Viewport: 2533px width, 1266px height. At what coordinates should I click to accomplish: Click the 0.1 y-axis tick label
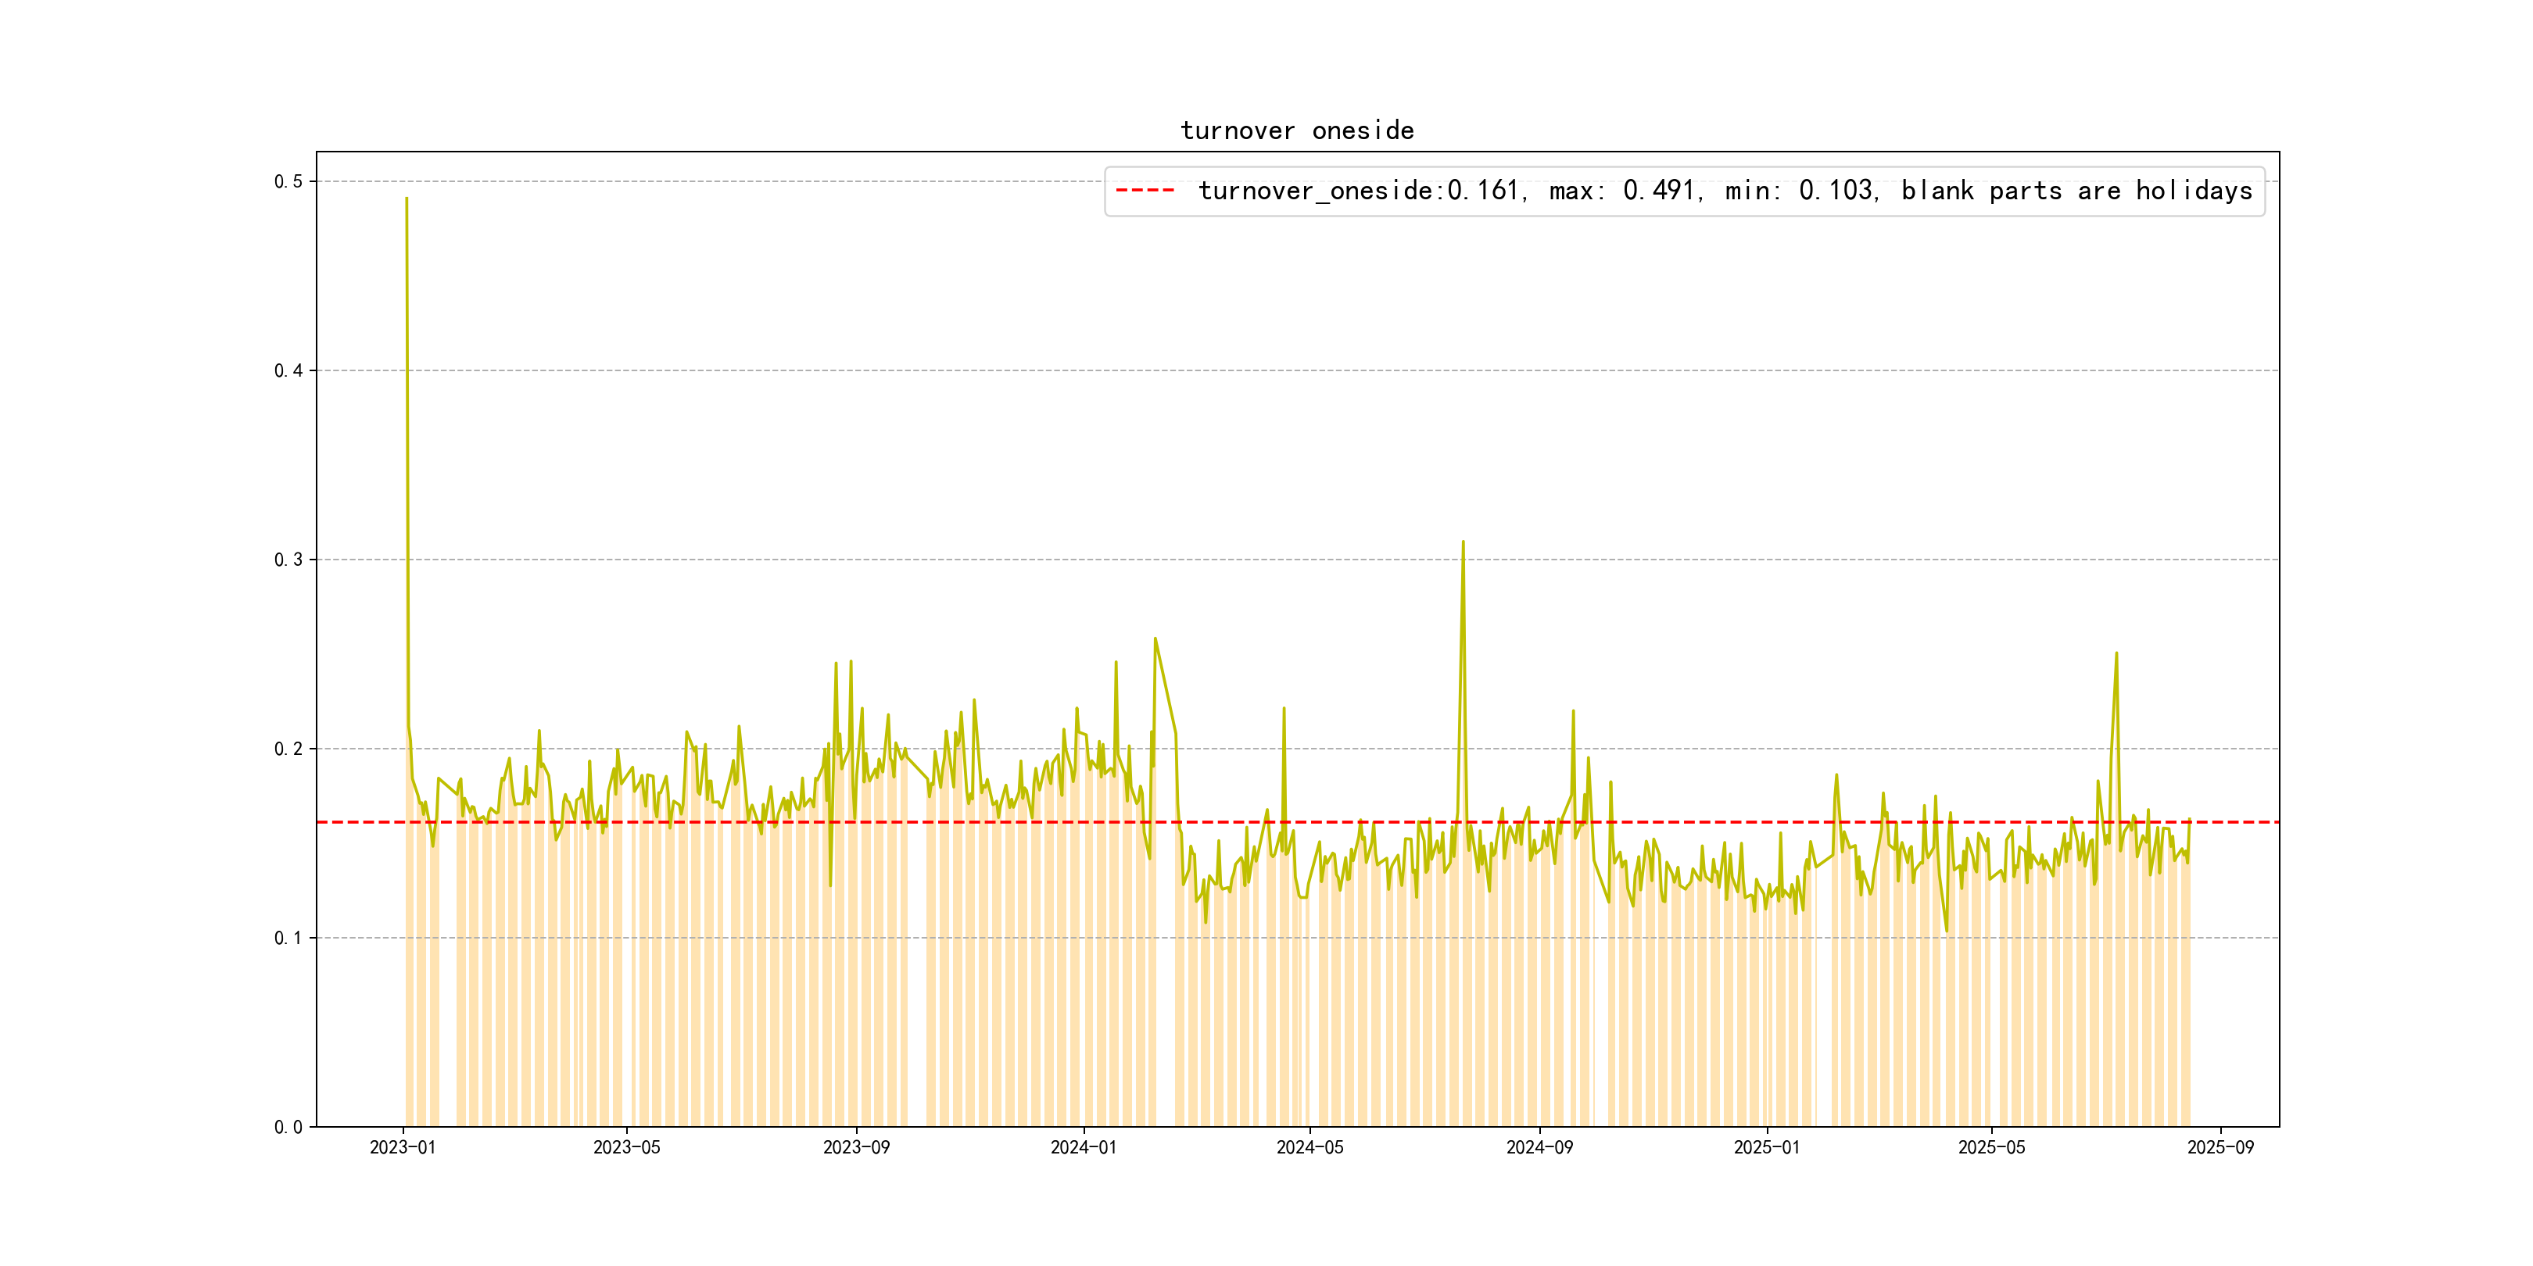coord(288,938)
